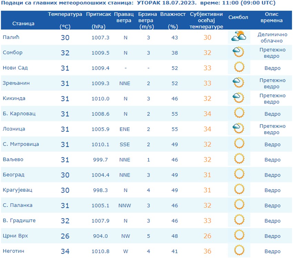Viewport: 293px width, 258px height.
Task: Select the station name Нови Сад
Action: pos(15,68)
